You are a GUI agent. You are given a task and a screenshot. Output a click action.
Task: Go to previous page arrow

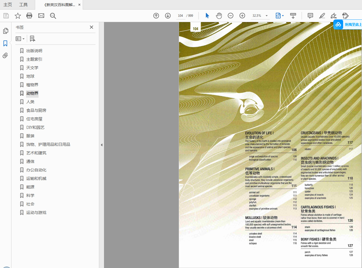(x=156, y=16)
